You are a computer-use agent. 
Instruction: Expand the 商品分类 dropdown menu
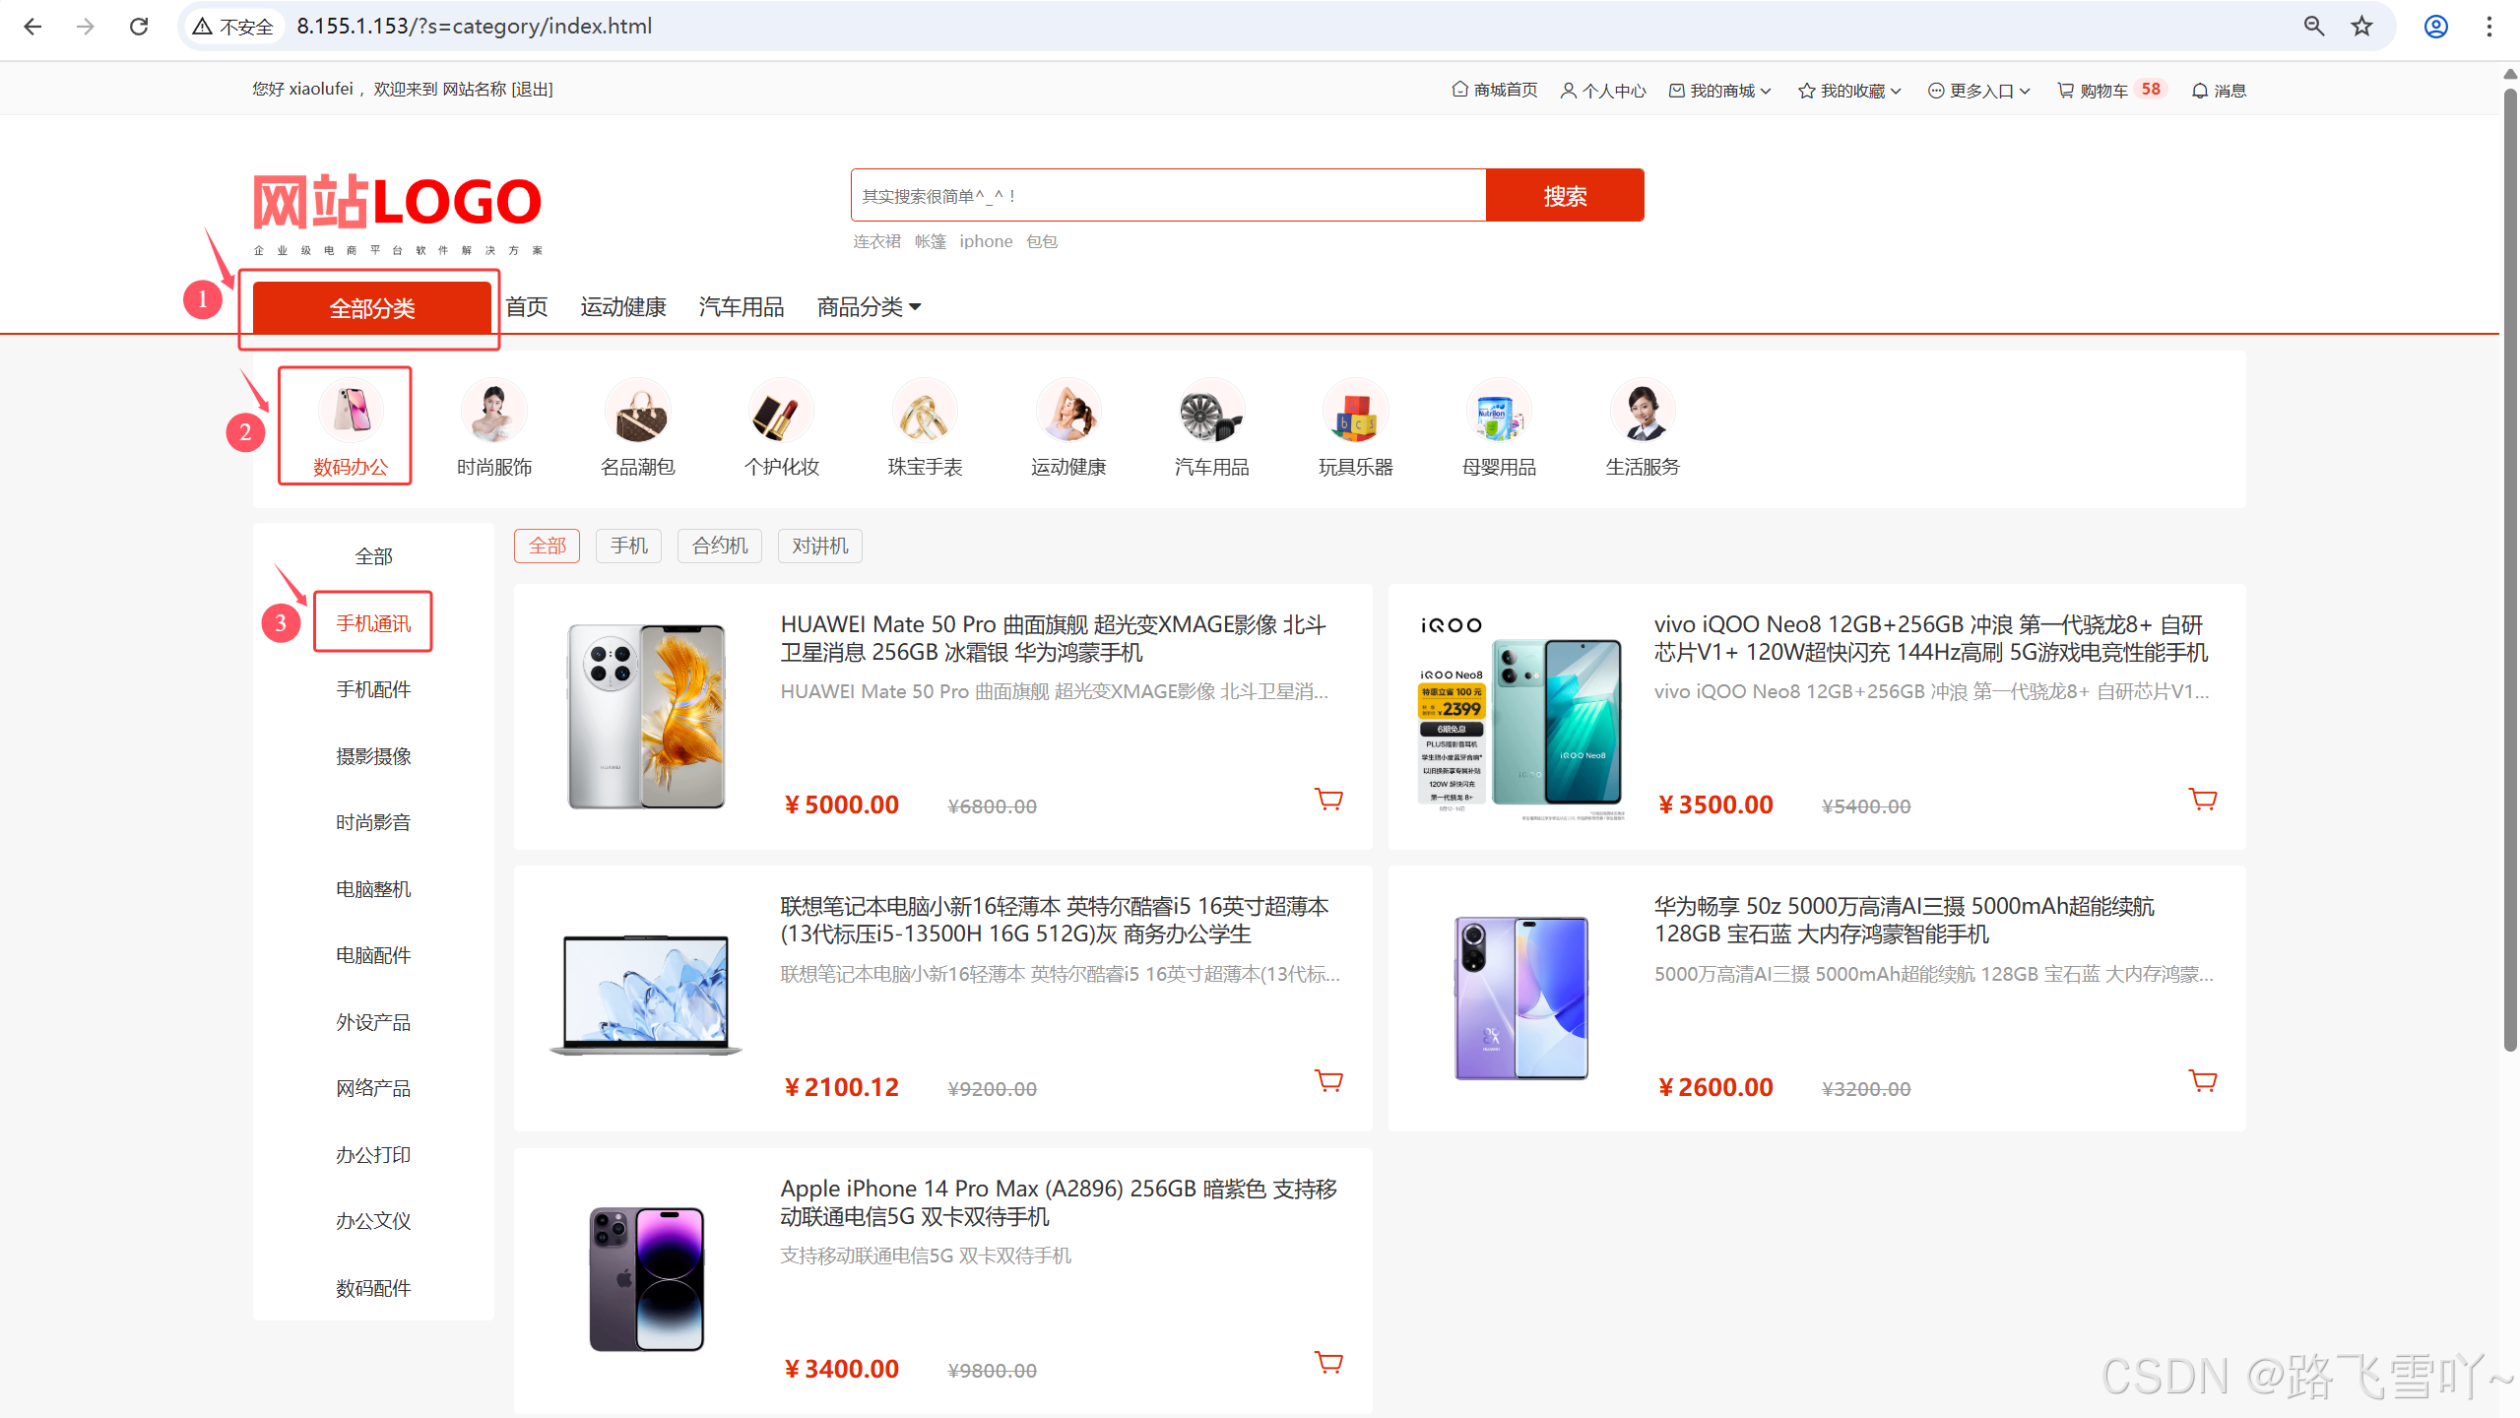[869, 307]
